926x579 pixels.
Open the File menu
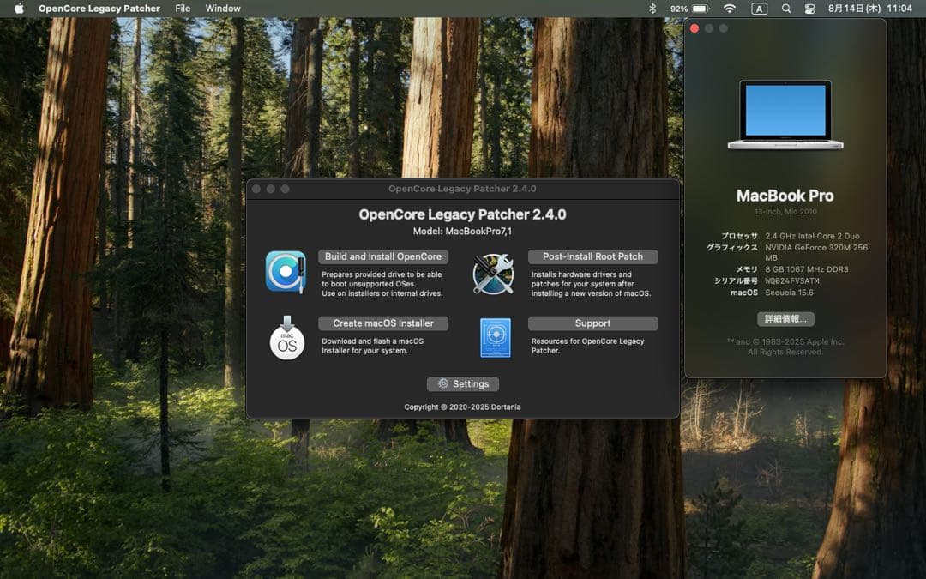pyautogui.click(x=183, y=9)
